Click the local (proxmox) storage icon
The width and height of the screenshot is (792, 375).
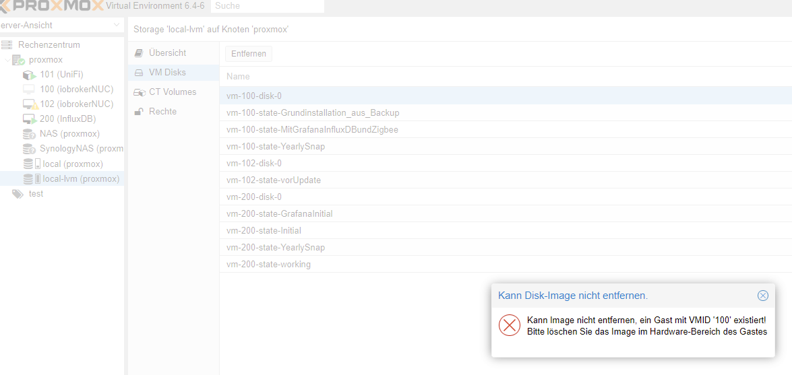coord(32,164)
